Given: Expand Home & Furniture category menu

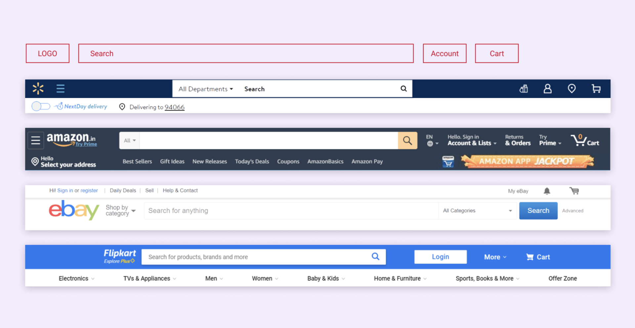Looking at the screenshot, I should coord(401,279).
